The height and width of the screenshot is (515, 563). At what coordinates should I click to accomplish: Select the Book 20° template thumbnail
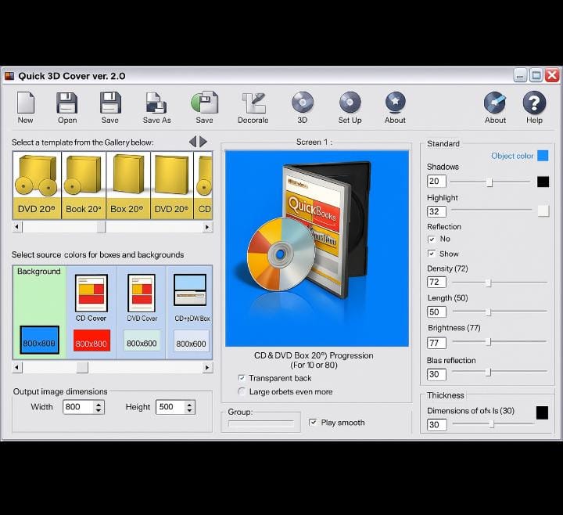pos(83,184)
